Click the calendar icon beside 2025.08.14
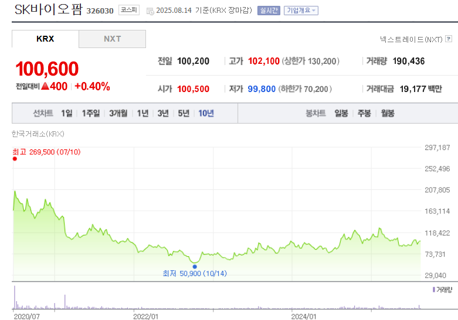This screenshot has width=458, height=320. pyautogui.click(x=150, y=11)
